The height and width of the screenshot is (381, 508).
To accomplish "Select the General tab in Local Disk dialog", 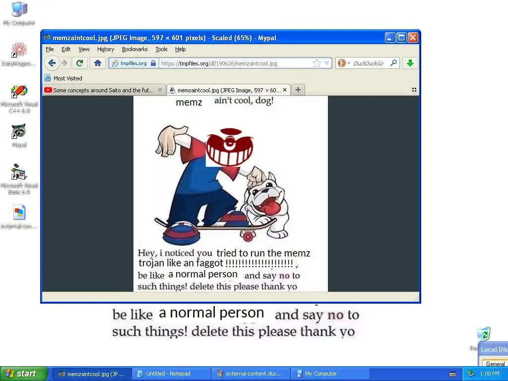I will pyautogui.click(x=495, y=364).
